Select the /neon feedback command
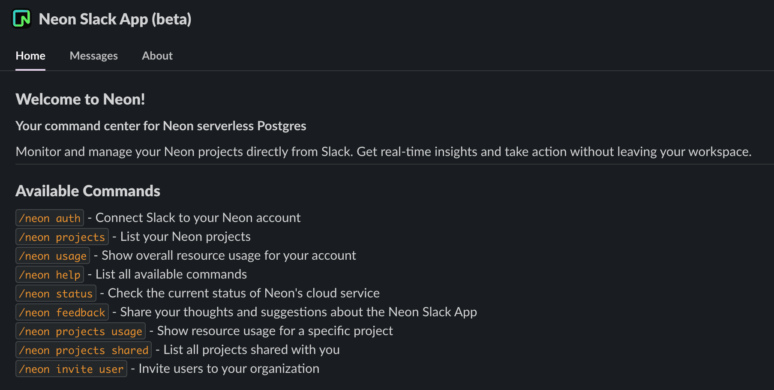 click(x=62, y=312)
